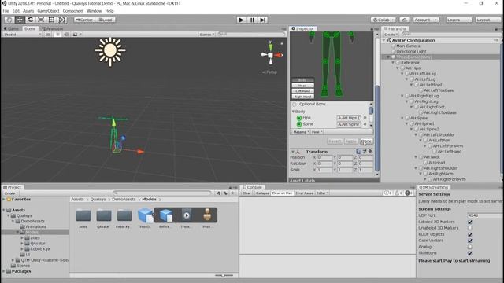Click the Done button in Inspector

coord(366,141)
